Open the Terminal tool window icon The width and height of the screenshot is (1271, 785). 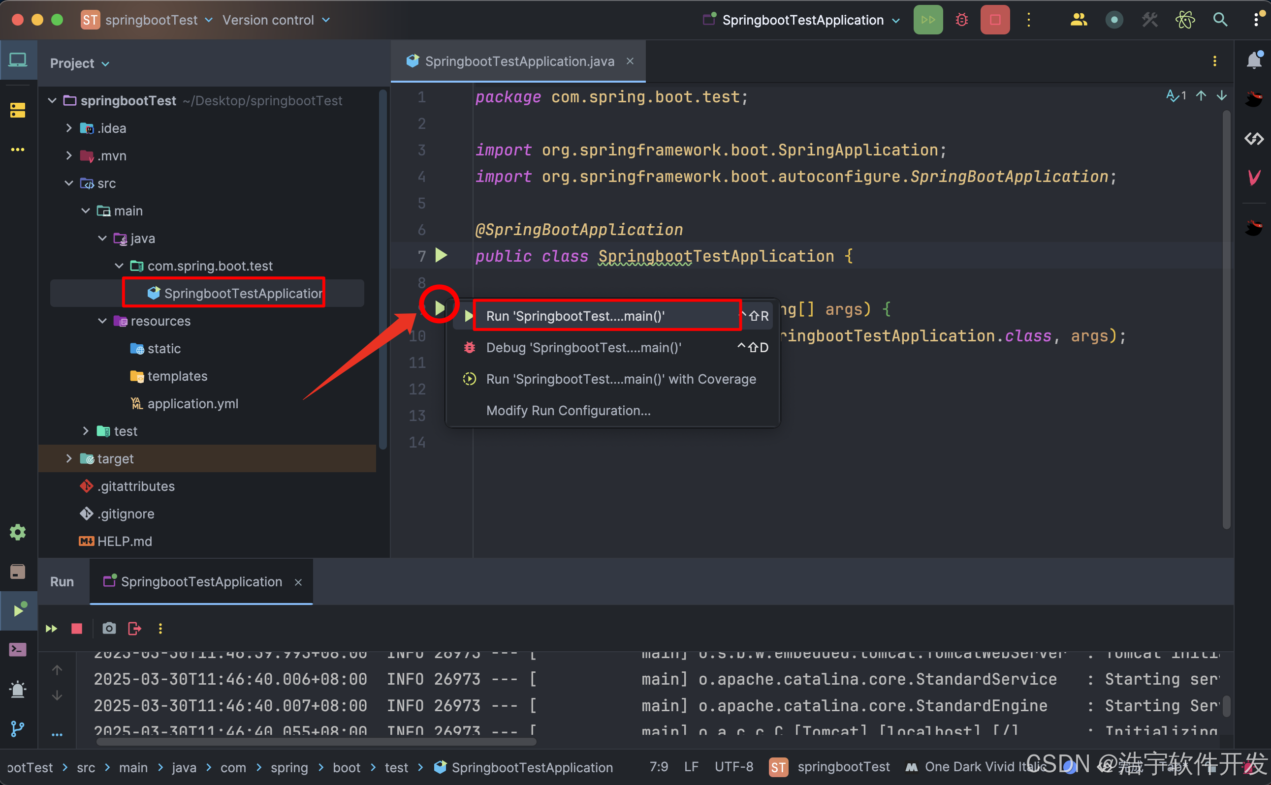[x=18, y=649]
